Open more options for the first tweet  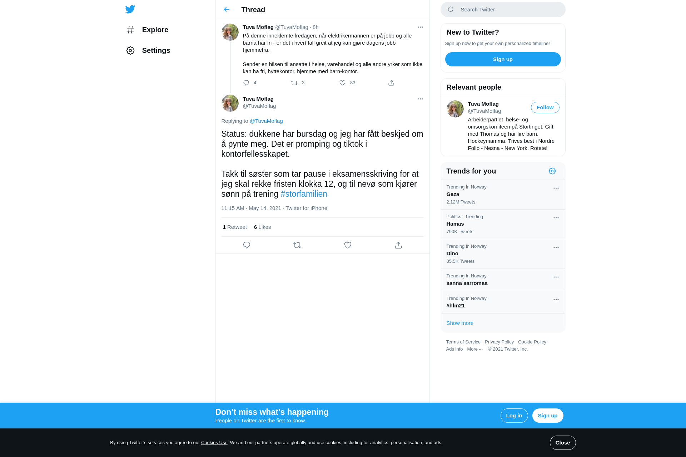click(x=420, y=27)
